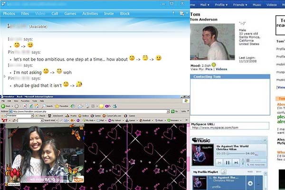Image resolution: width=285 pixels, height=190 pixels.
Task: Expand the address bar dropdown in Internet Explorer
Action: [x=168, y=111]
